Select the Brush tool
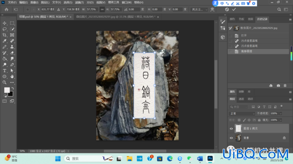Viewport: 293px width, 164px height. (5, 47)
